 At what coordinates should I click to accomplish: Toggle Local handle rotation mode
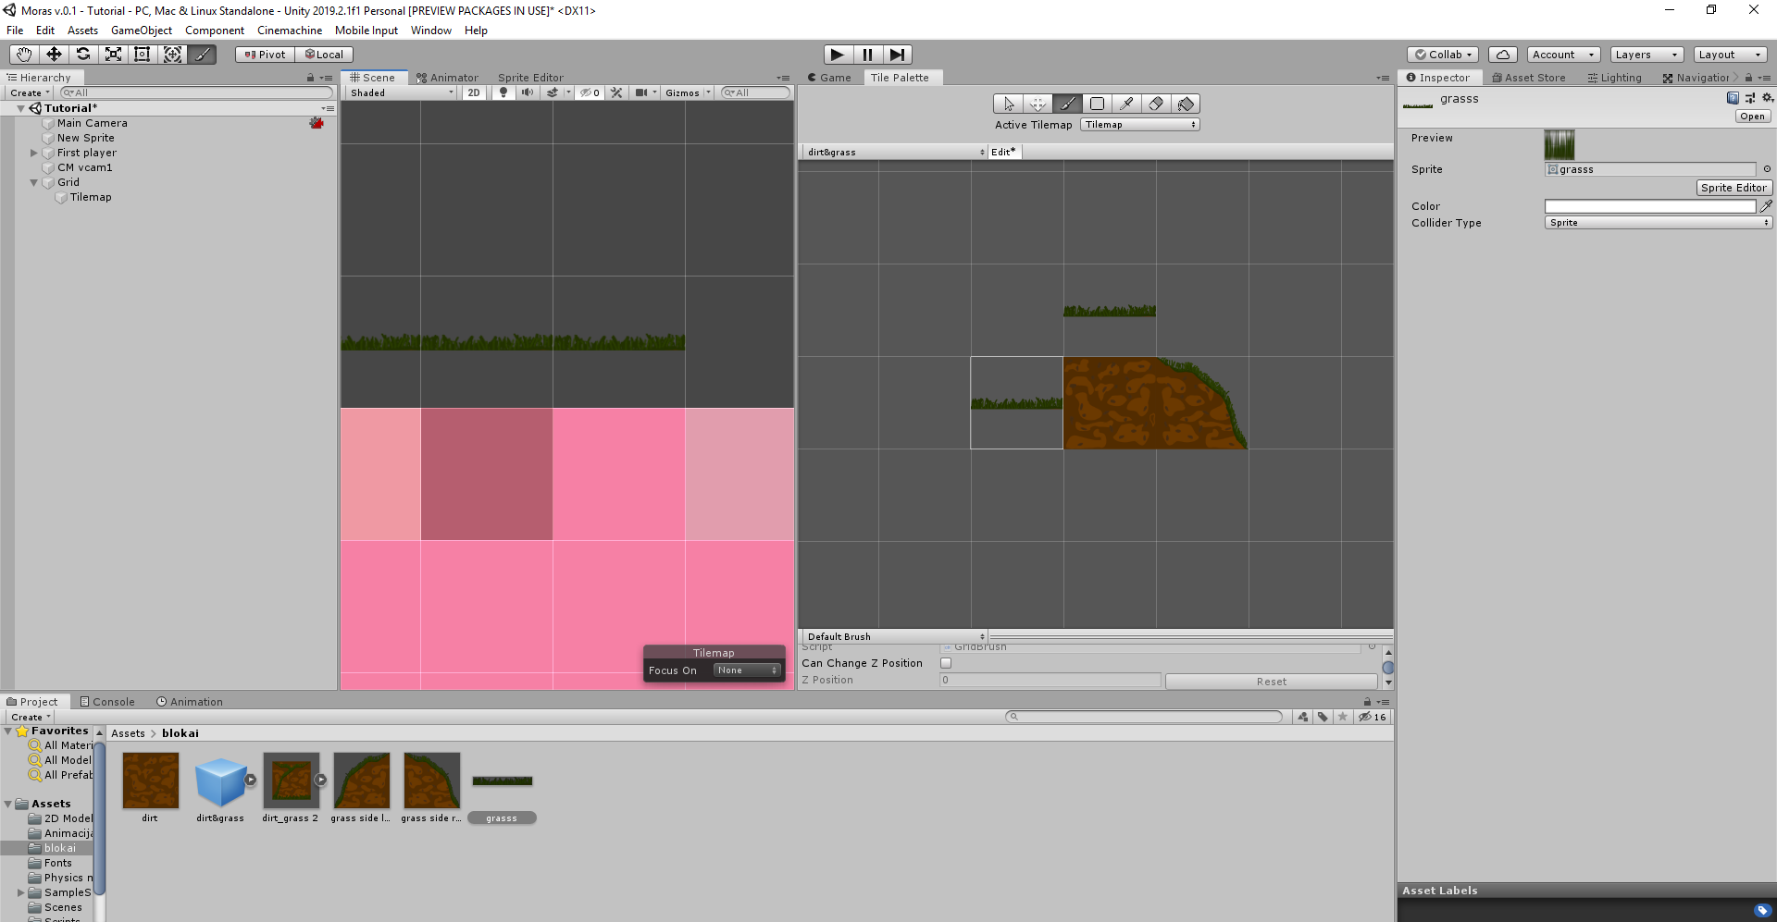324,55
